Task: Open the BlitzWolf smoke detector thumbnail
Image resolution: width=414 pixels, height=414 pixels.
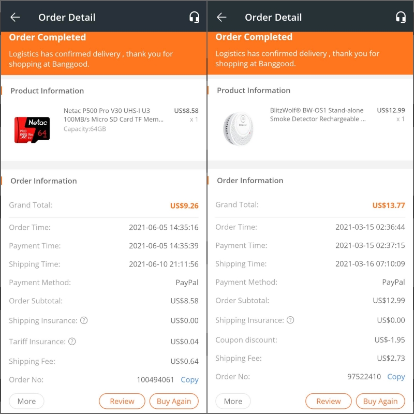Action: [239, 129]
